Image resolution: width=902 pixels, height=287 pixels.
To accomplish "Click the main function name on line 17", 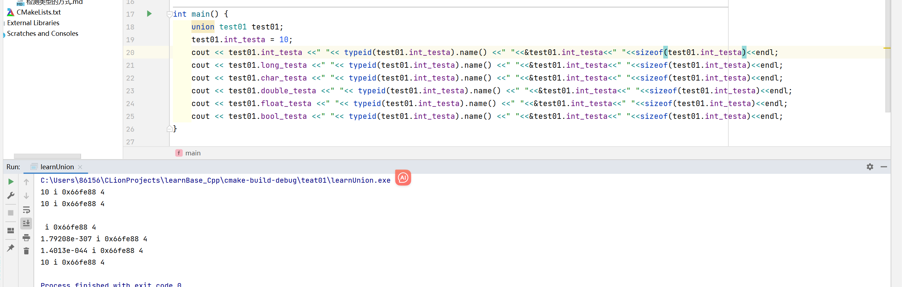I will 201,14.
